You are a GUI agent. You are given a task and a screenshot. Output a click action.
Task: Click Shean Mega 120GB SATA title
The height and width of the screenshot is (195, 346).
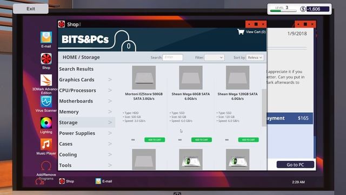tap(238, 96)
